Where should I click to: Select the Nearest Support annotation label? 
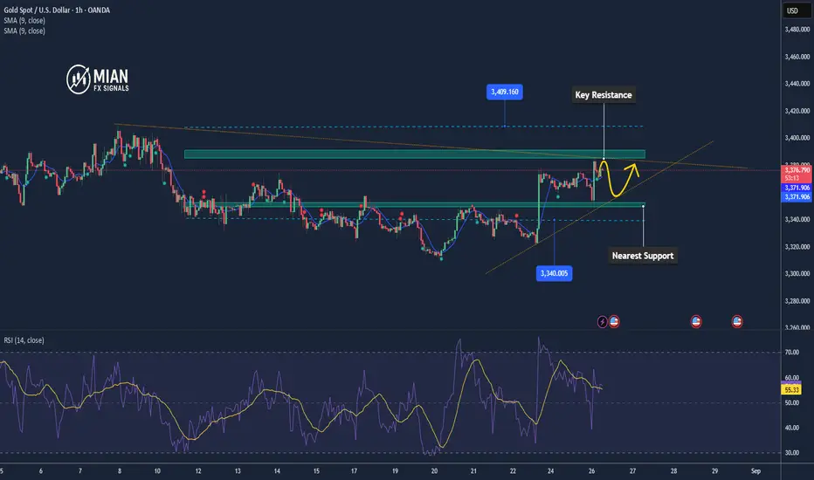(643, 256)
